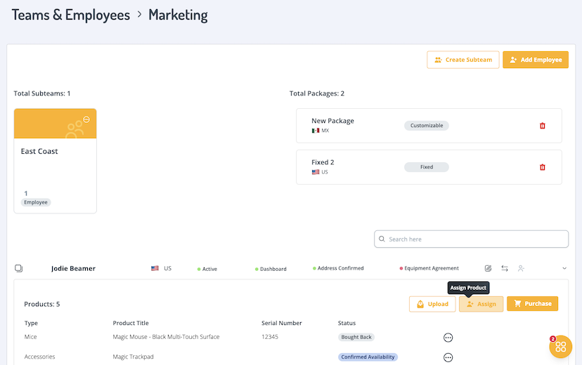This screenshot has height=365, width=582.
Task: Click the transfer arrows icon for Jodie Beamer
Action: click(505, 268)
